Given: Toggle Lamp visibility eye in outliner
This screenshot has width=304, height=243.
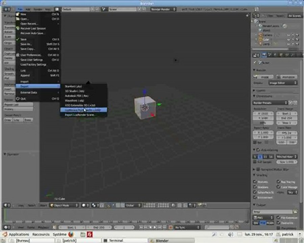Looking at the screenshot, I should [x=289, y=44].
